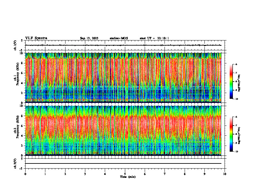The width and height of the screenshot is (253, 195).
Task: Click the ch.1 frequency axis "4" tick
Action: click(x=22, y=83)
